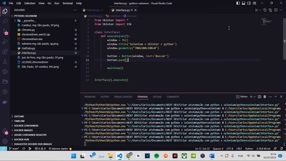
Task: Open the Run menu
Action: click(x=57, y=3)
